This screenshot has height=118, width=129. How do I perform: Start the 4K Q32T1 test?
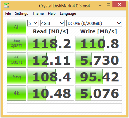coord(17,60)
